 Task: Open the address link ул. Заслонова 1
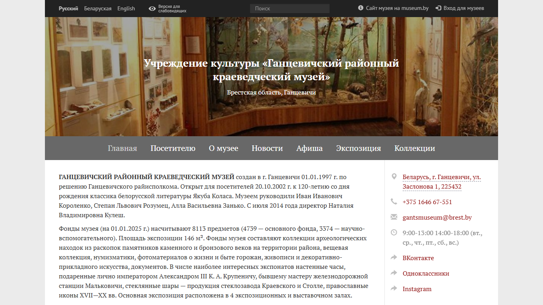pyautogui.click(x=442, y=182)
